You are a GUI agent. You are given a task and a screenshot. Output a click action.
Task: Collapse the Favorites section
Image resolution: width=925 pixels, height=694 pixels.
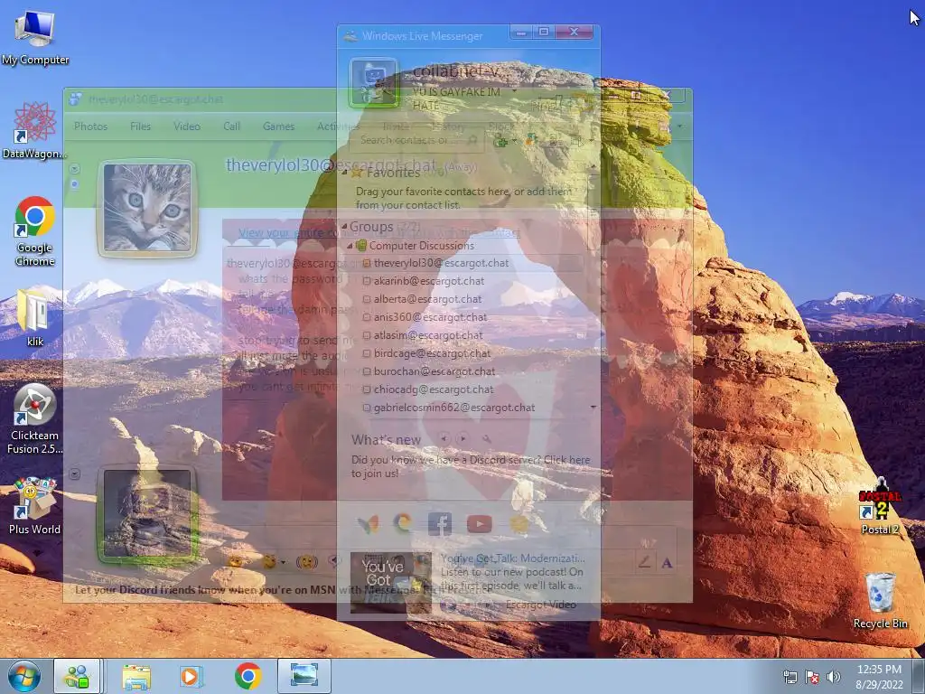point(344,173)
